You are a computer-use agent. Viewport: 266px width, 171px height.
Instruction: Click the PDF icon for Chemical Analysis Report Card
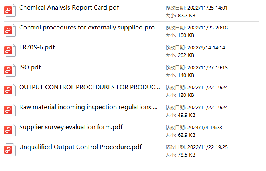click(x=10, y=11)
